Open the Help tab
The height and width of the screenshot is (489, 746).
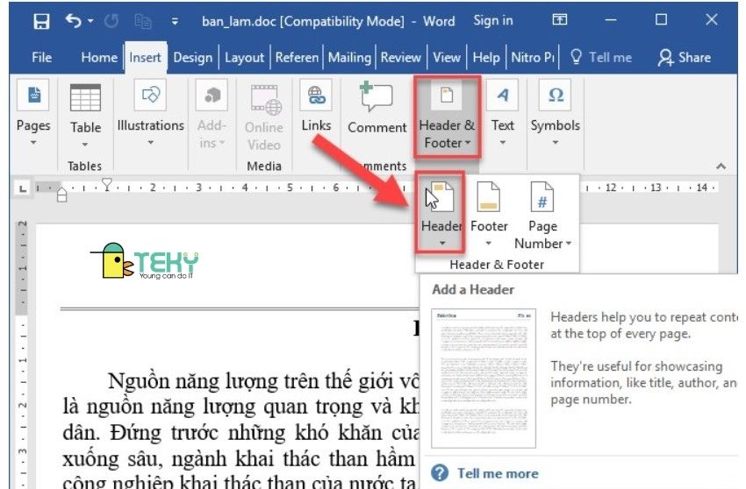click(485, 58)
